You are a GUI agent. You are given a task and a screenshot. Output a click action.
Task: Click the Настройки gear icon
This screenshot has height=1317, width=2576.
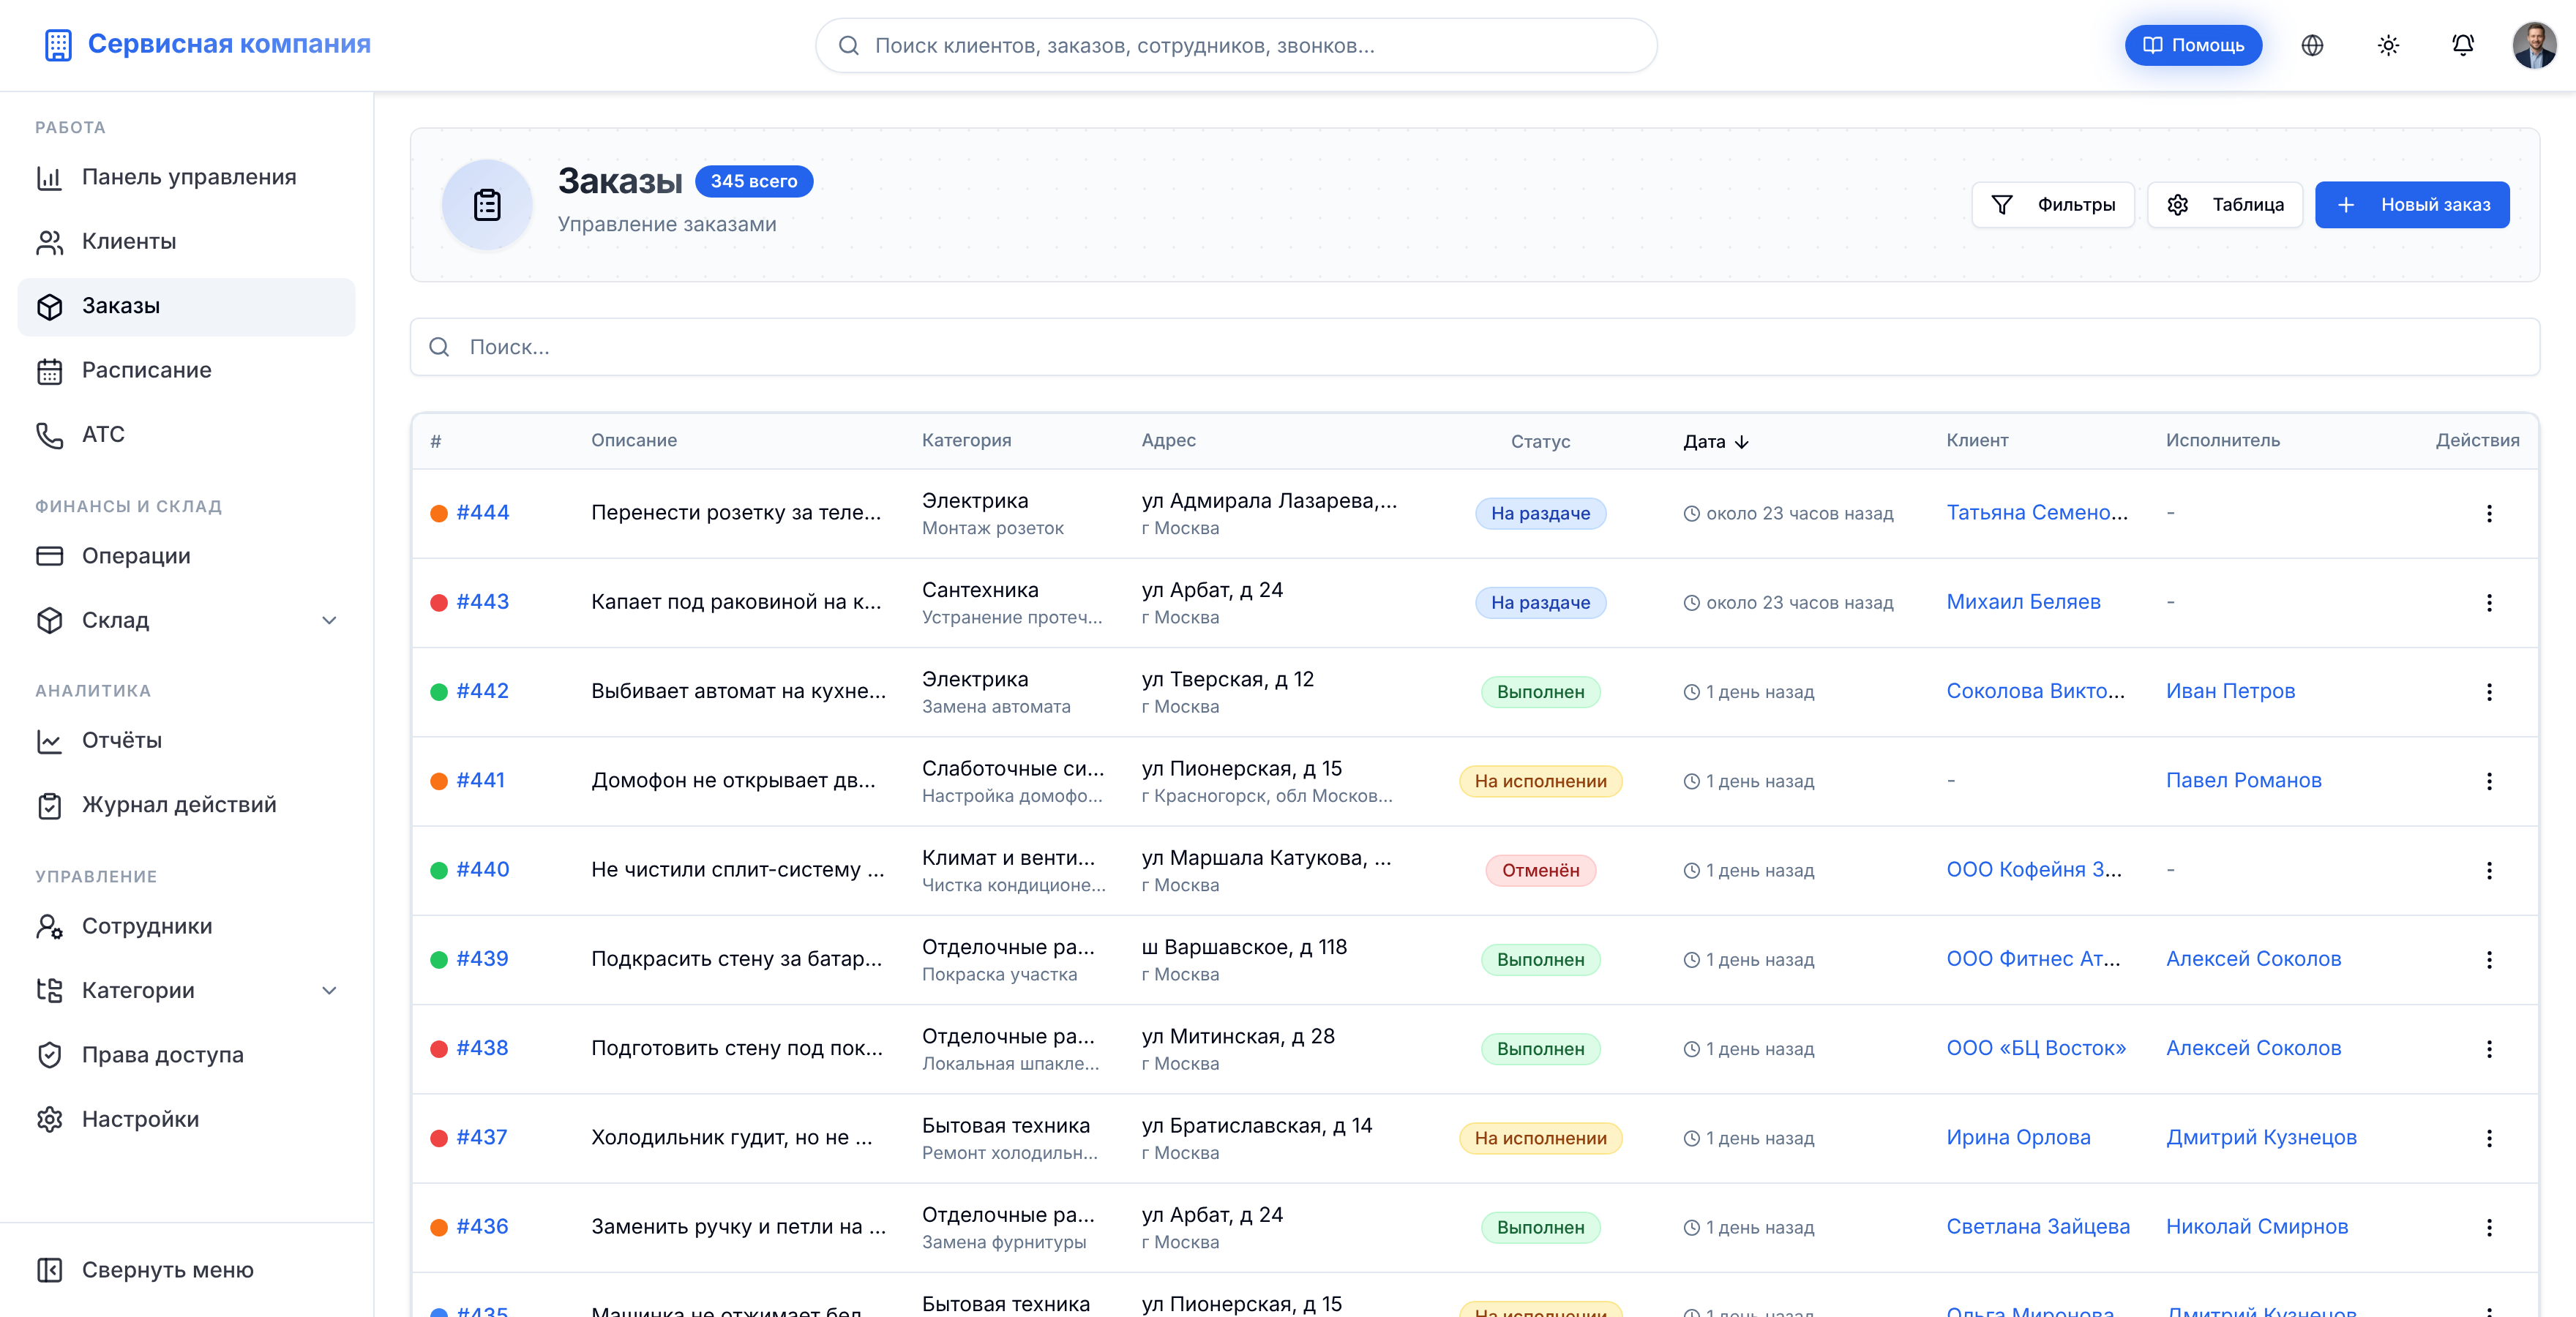point(49,1119)
